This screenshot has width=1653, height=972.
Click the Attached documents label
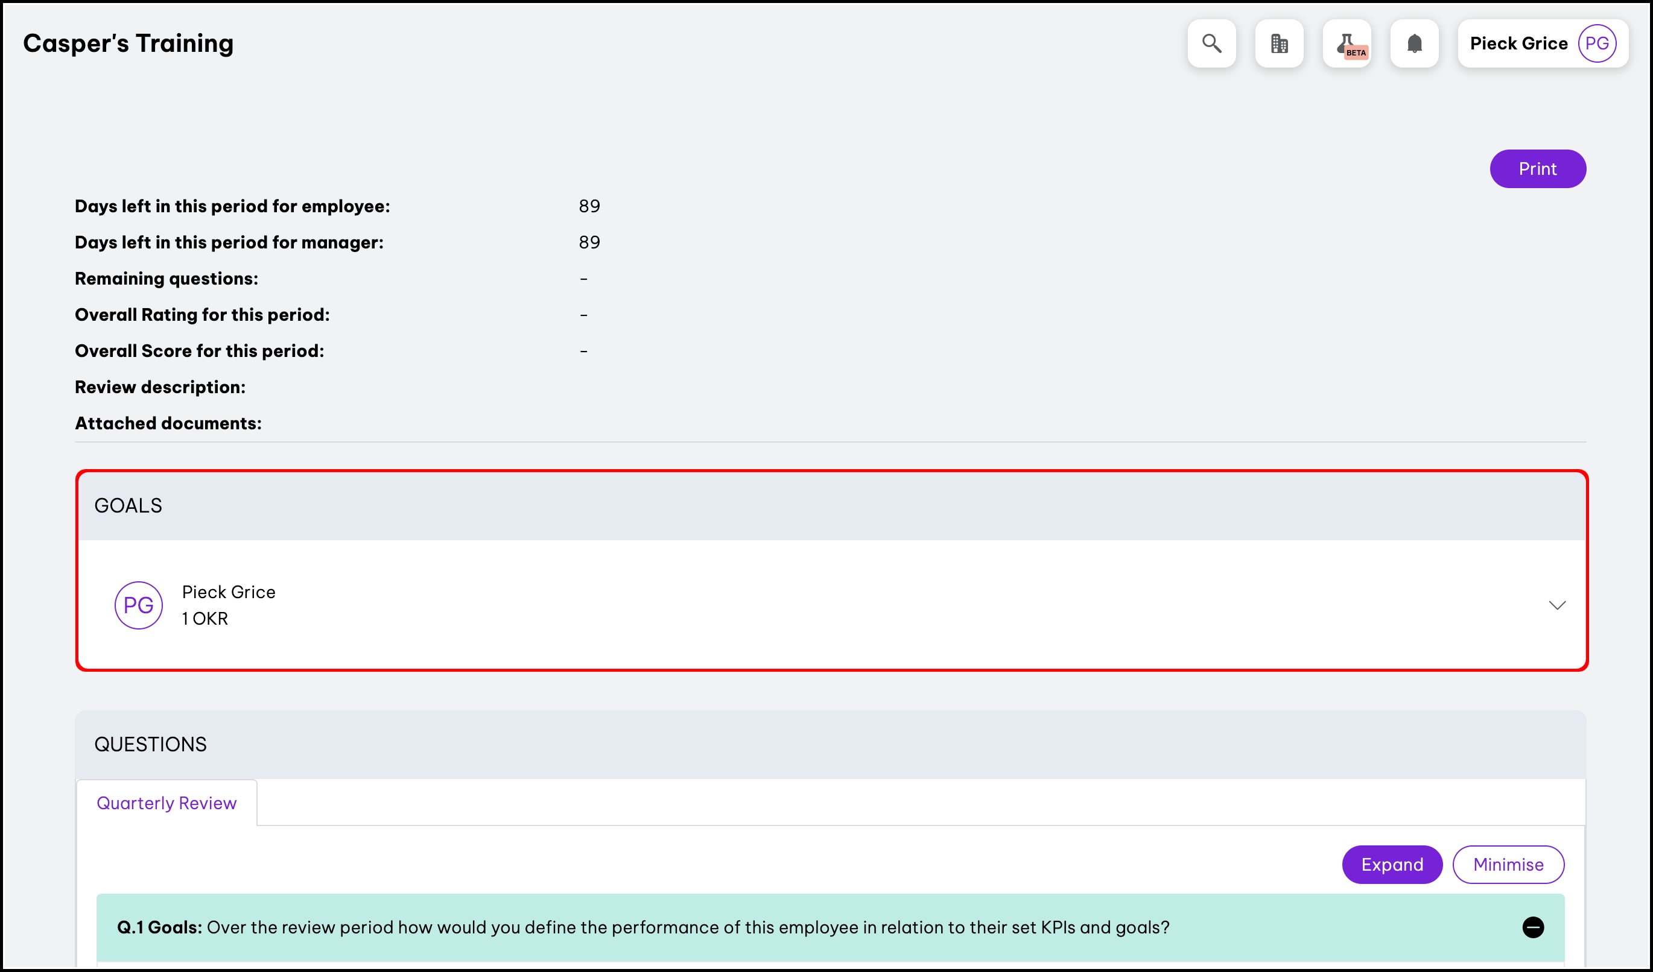168,423
